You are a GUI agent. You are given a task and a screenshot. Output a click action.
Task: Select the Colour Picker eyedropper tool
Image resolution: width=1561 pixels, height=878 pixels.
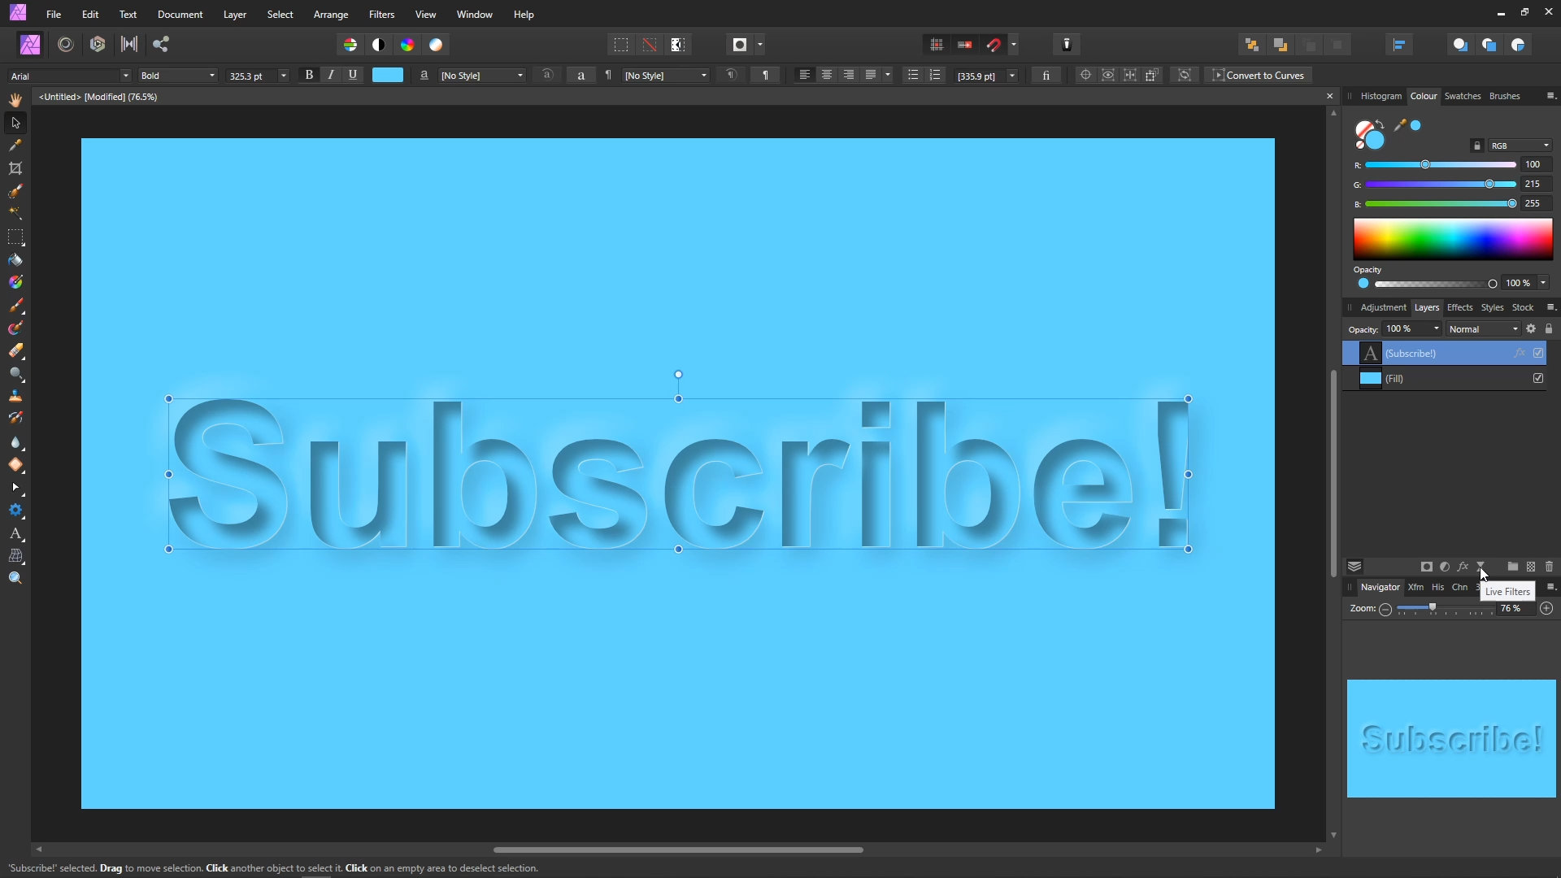click(15, 146)
